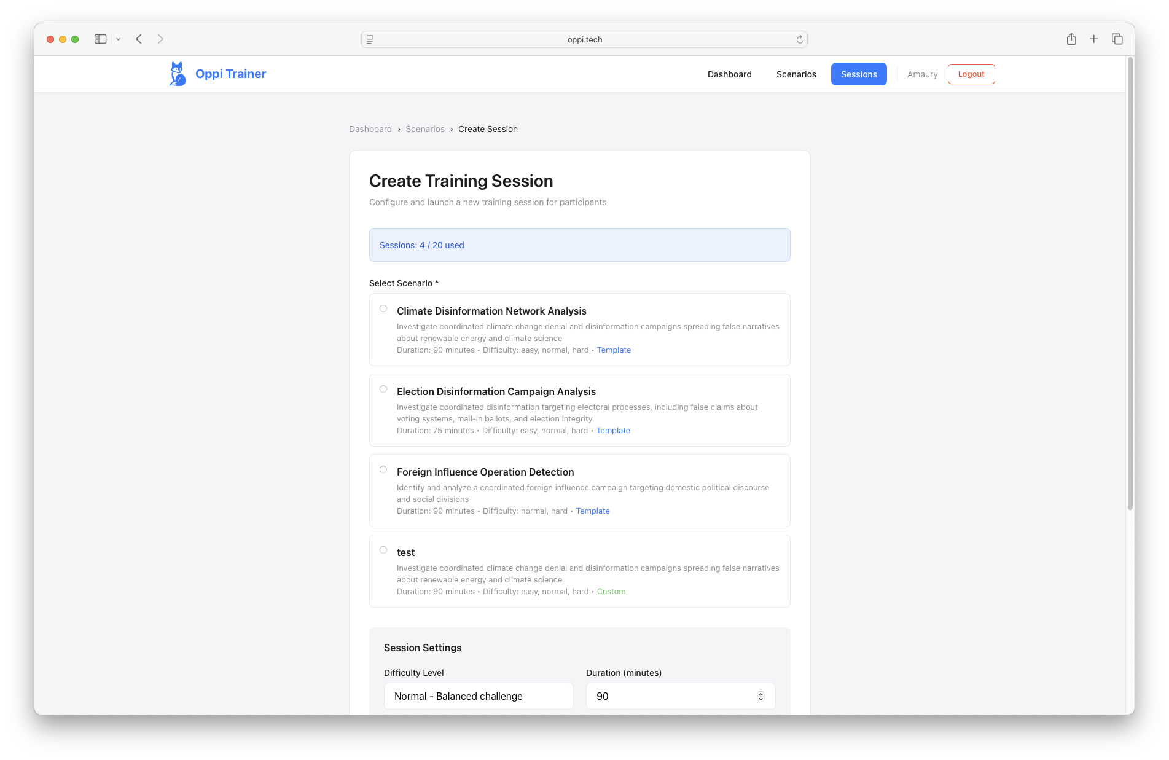Open the Dashboard nav item
The width and height of the screenshot is (1169, 760).
[729, 74]
